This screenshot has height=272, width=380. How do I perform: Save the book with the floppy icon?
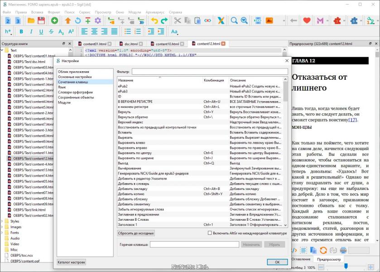41,20
